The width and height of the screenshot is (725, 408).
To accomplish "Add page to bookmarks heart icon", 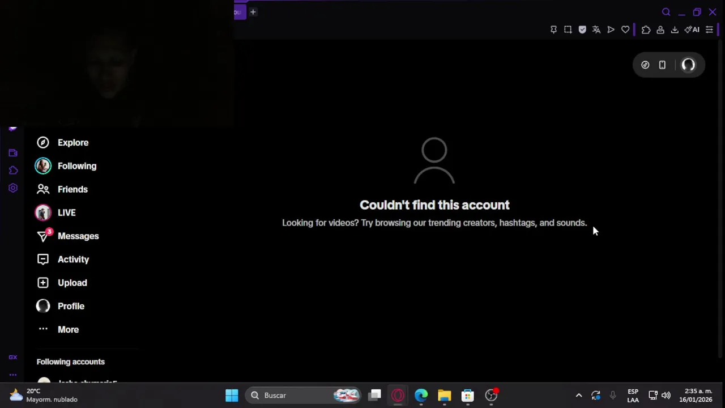I will point(625,29).
